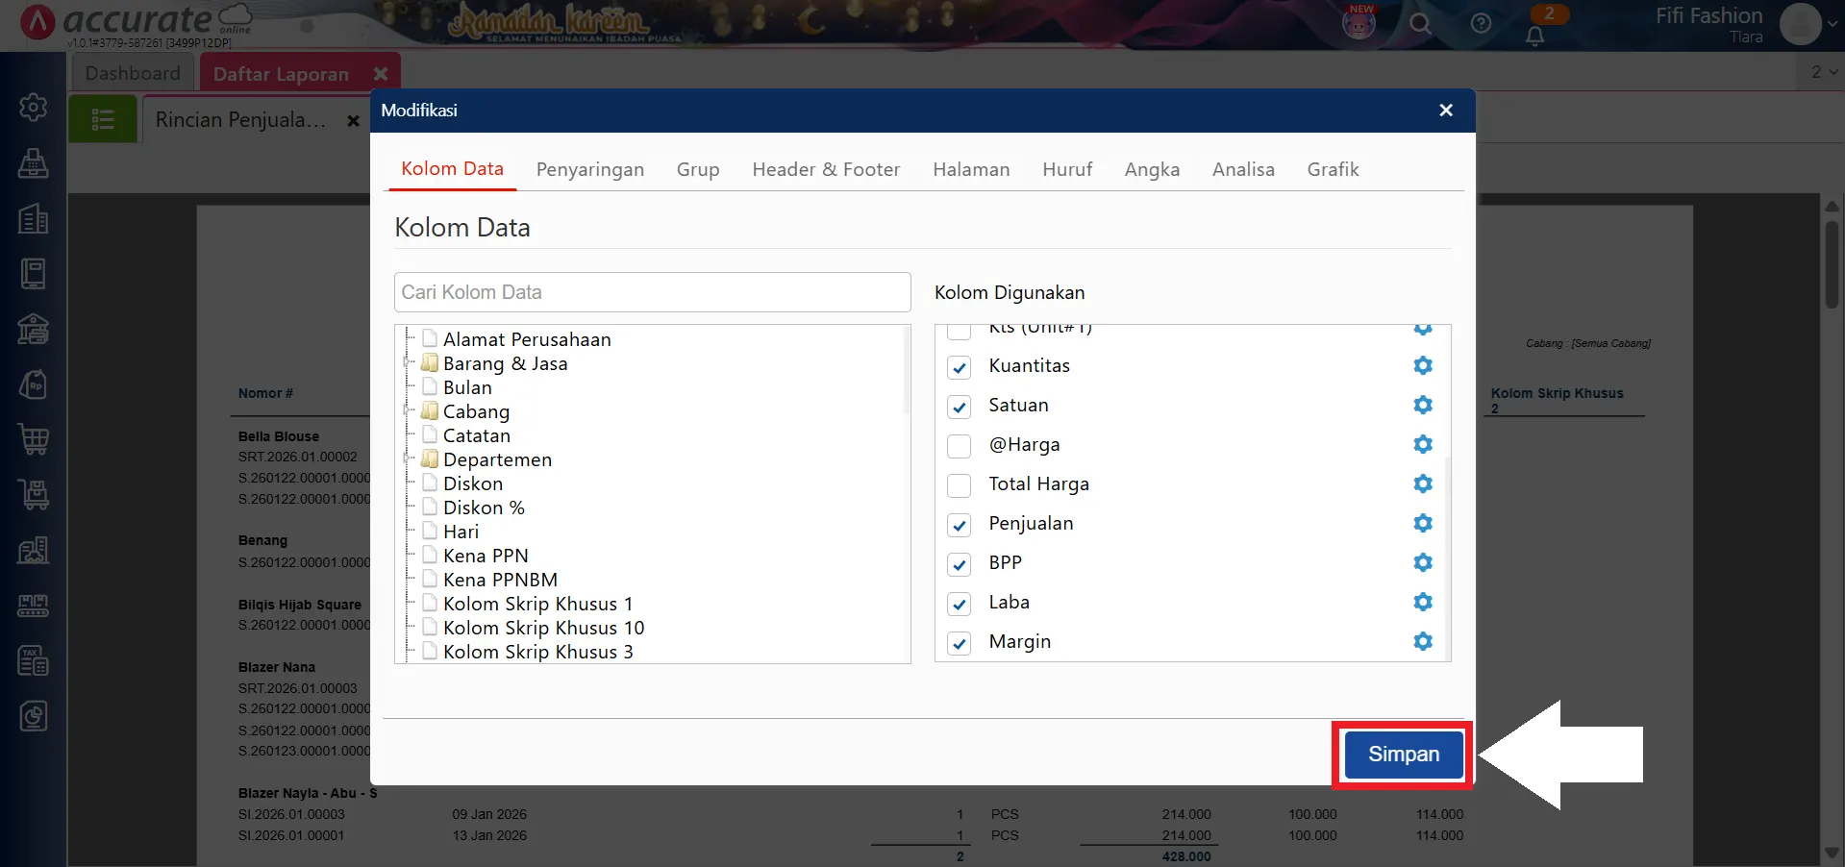Open gear settings for BPP column
The image size is (1845, 867).
pyautogui.click(x=1423, y=562)
